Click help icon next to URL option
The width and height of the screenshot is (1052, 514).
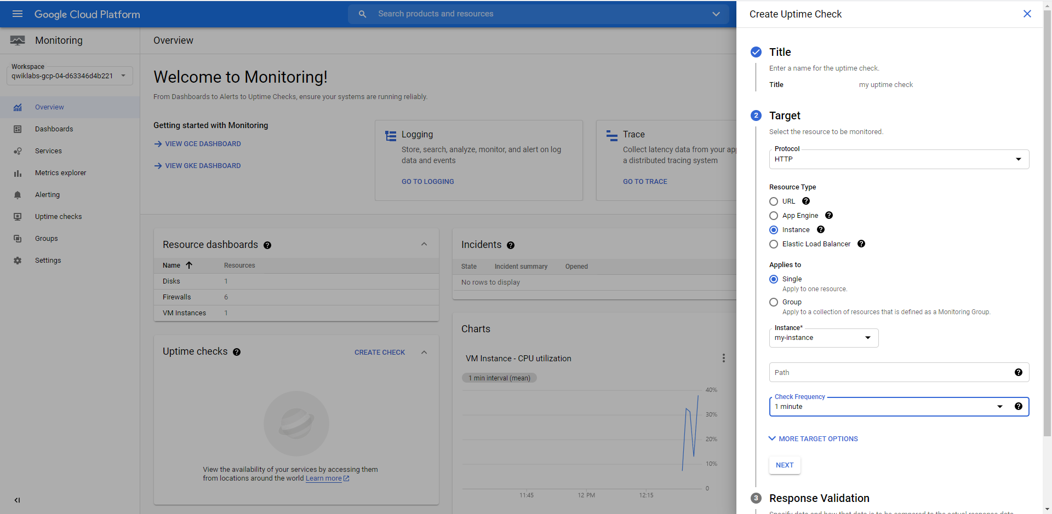point(806,201)
